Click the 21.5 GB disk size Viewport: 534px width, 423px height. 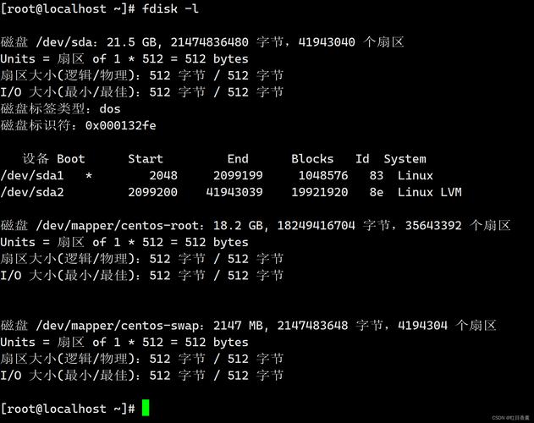pyautogui.click(x=135, y=41)
